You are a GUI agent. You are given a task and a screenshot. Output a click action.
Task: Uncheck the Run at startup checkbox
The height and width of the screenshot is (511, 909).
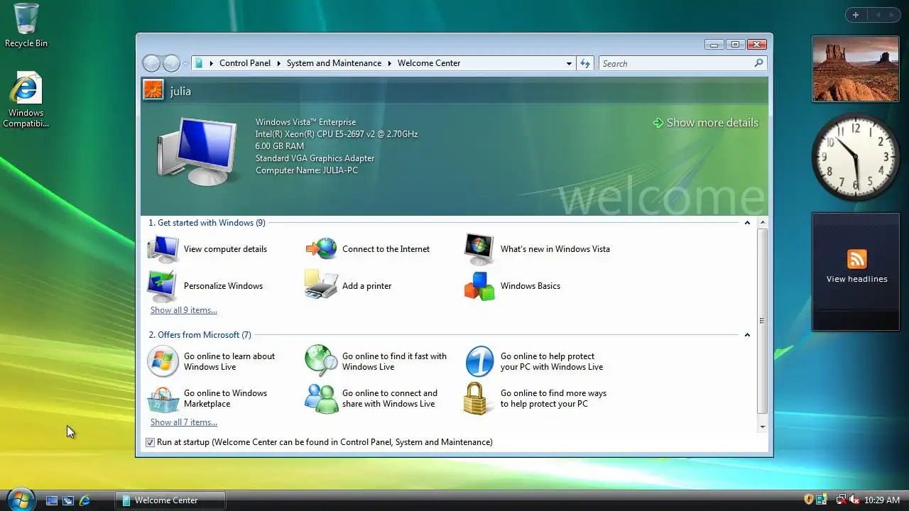click(150, 442)
